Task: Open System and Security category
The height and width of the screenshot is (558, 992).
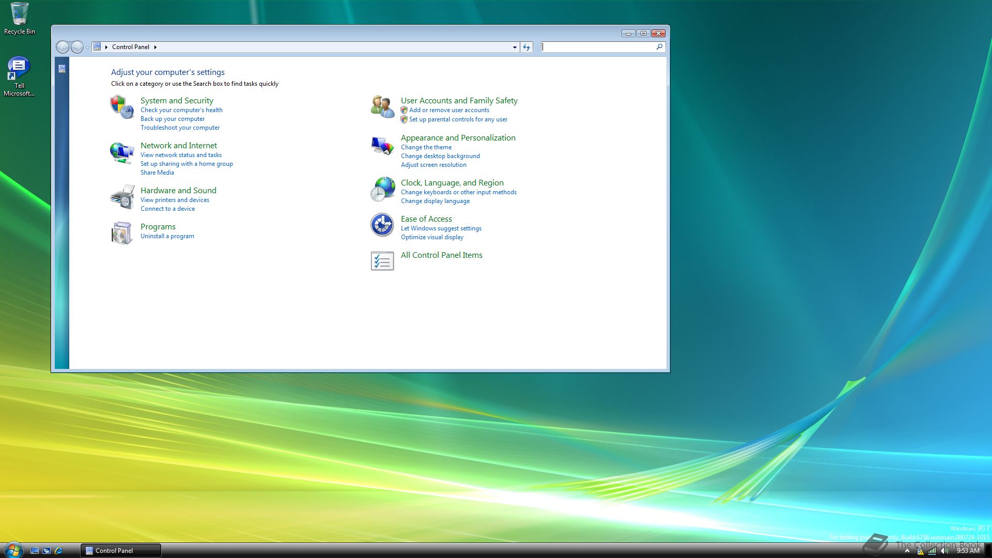Action: pyautogui.click(x=177, y=101)
